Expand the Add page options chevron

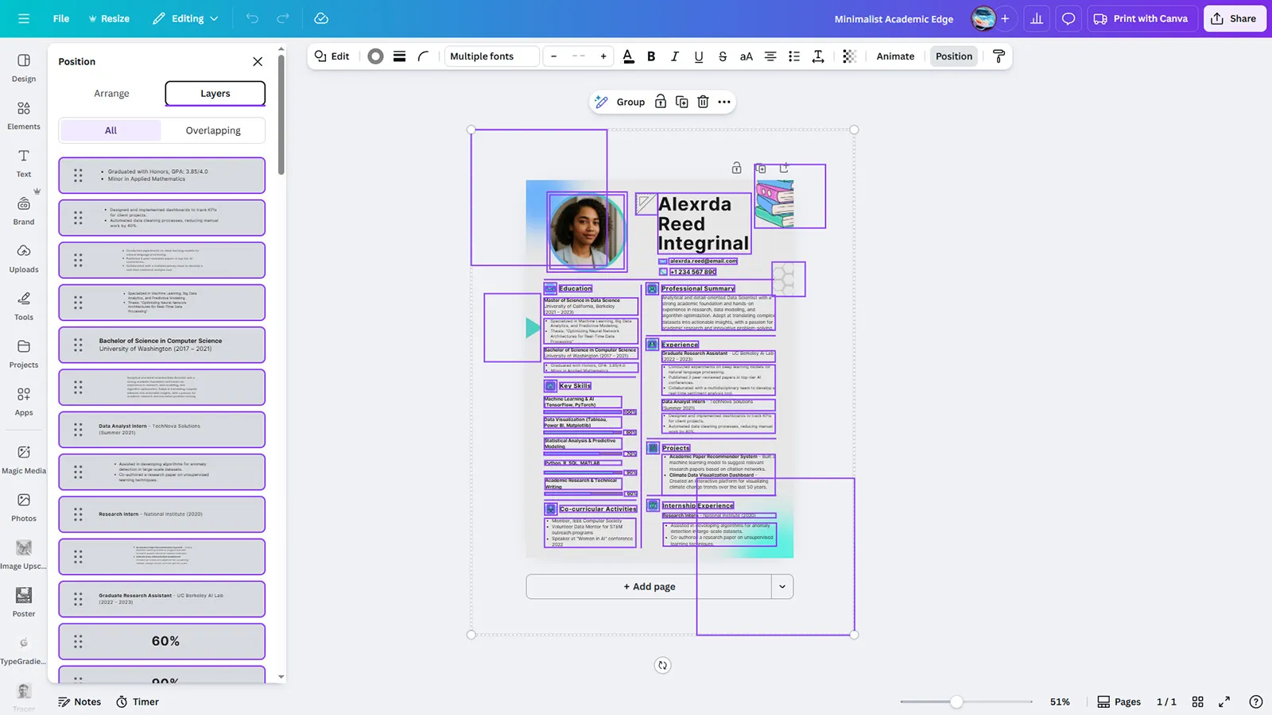coord(782,586)
